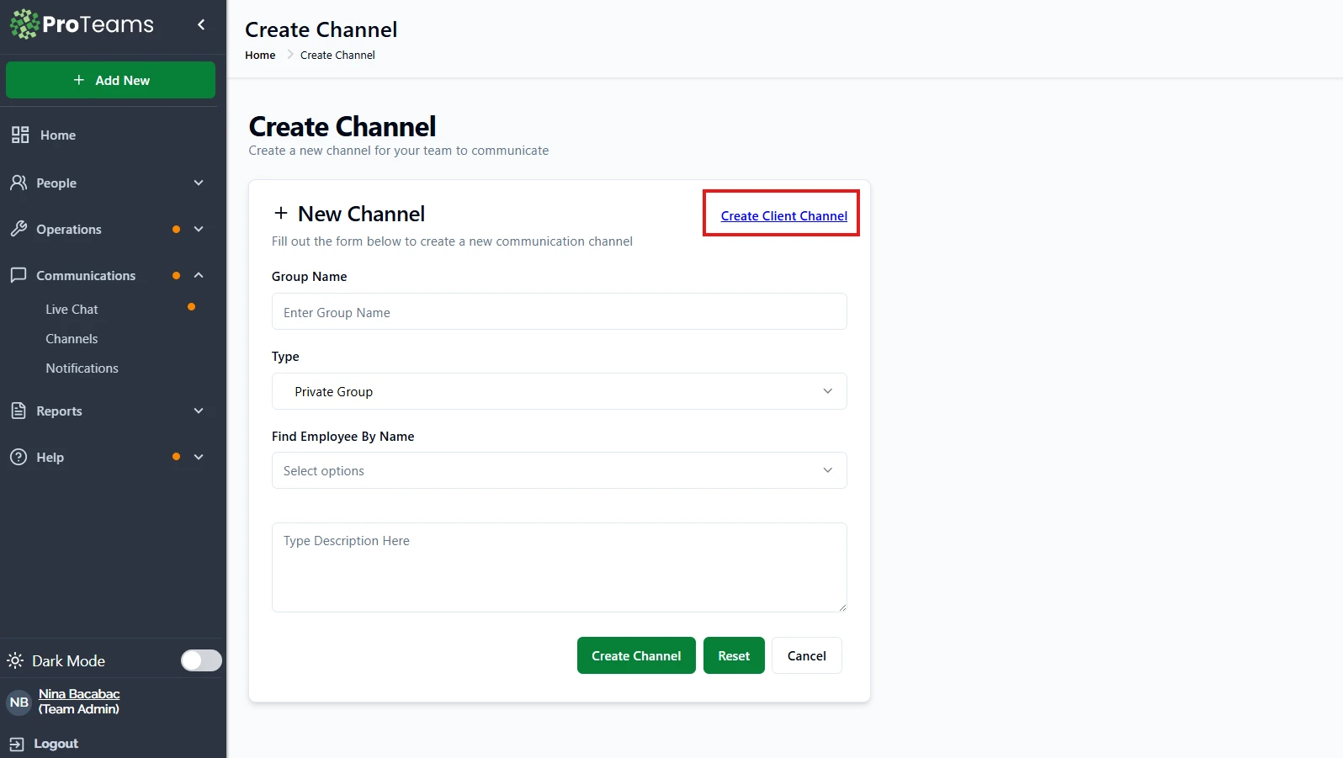Collapse the sidebar with the arrow icon
The width and height of the screenshot is (1343, 758).
[x=201, y=24]
